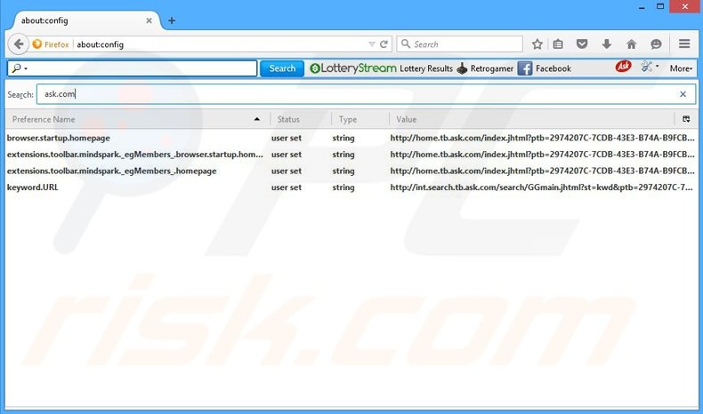Click the red Ask toolbar icon
Image resolution: width=703 pixels, height=414 pixels.
pos(623,67)
